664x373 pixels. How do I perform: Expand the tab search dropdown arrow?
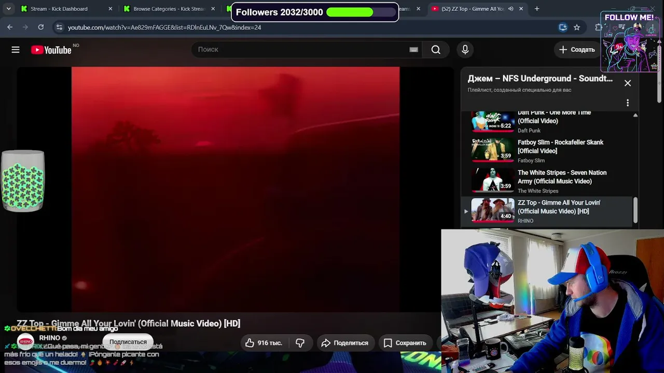(x=8, y=8)
